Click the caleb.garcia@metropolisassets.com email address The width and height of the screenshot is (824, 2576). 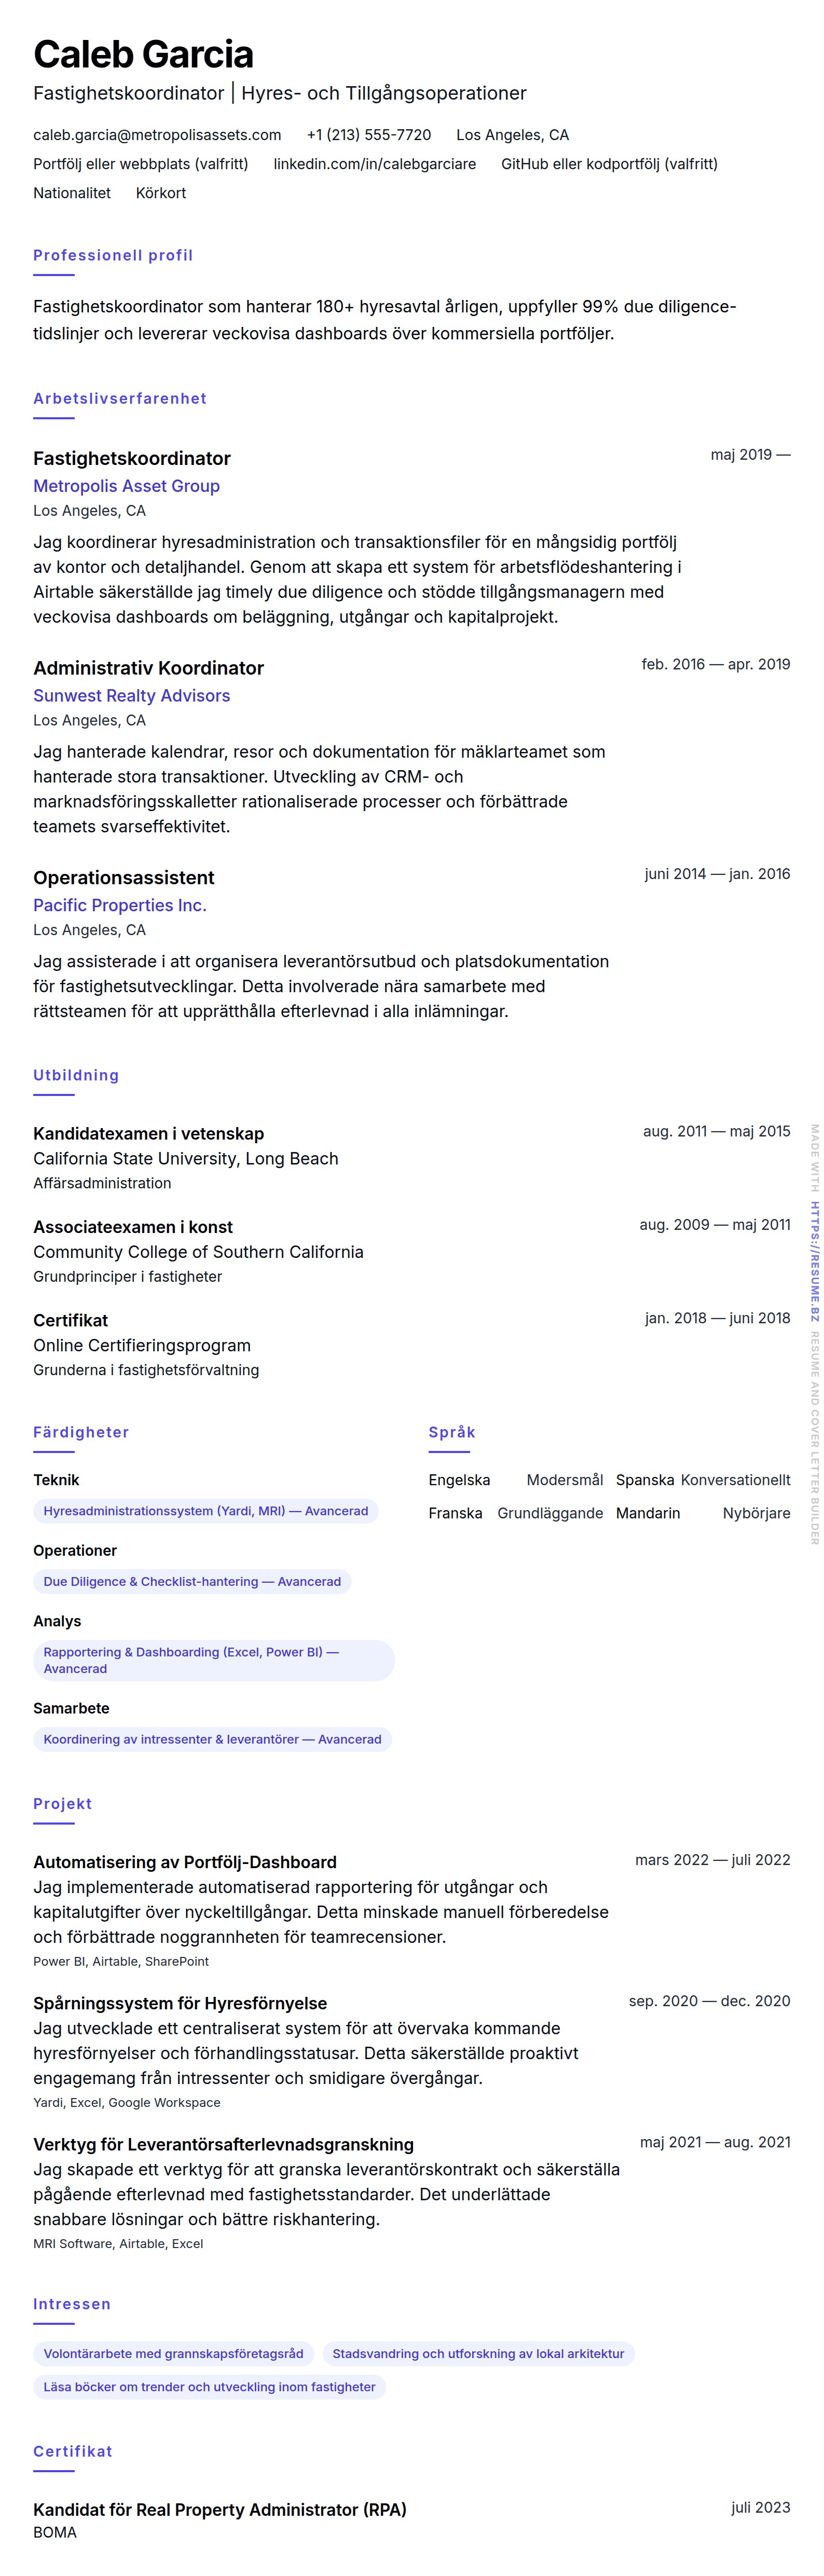[x=157, y=135]
